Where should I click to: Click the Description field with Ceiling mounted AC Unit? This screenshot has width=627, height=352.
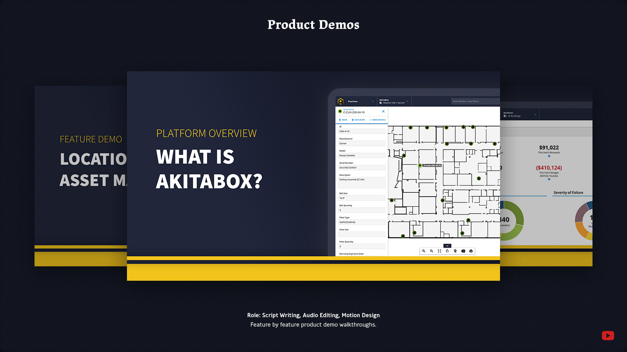pyautogui.click(x=362, y=183)
